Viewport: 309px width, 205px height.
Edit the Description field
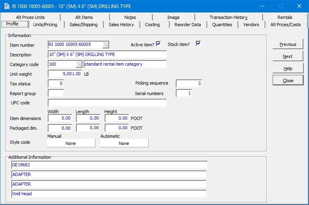pyautogui.click(x=107, y=54)
